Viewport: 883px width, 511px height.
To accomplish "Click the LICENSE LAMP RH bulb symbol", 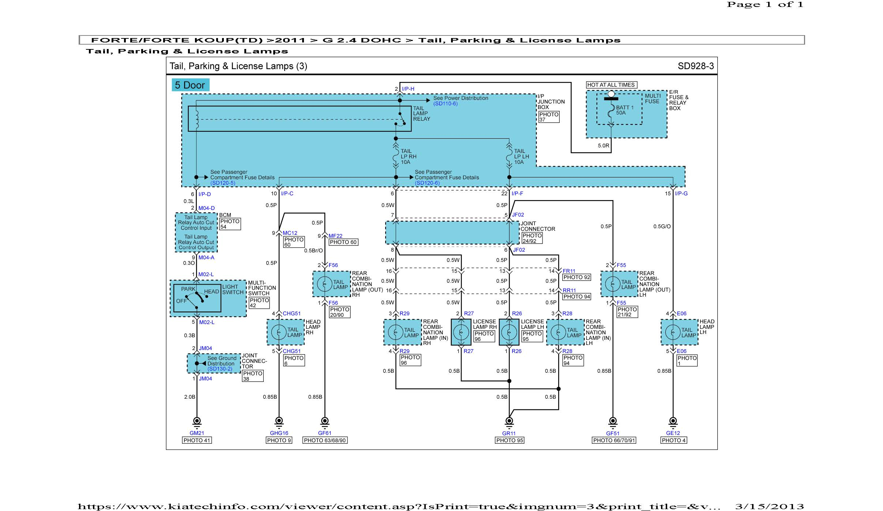I will point(461,333).
